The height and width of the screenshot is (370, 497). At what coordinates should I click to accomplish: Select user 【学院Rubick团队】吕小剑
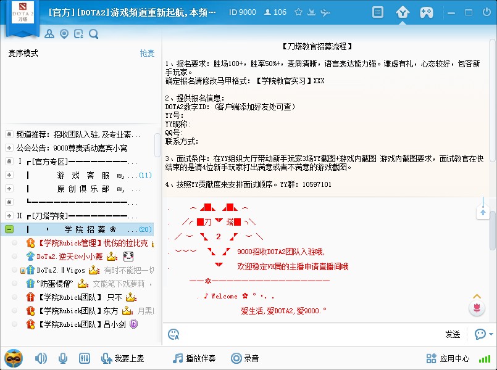click(78, 324)
